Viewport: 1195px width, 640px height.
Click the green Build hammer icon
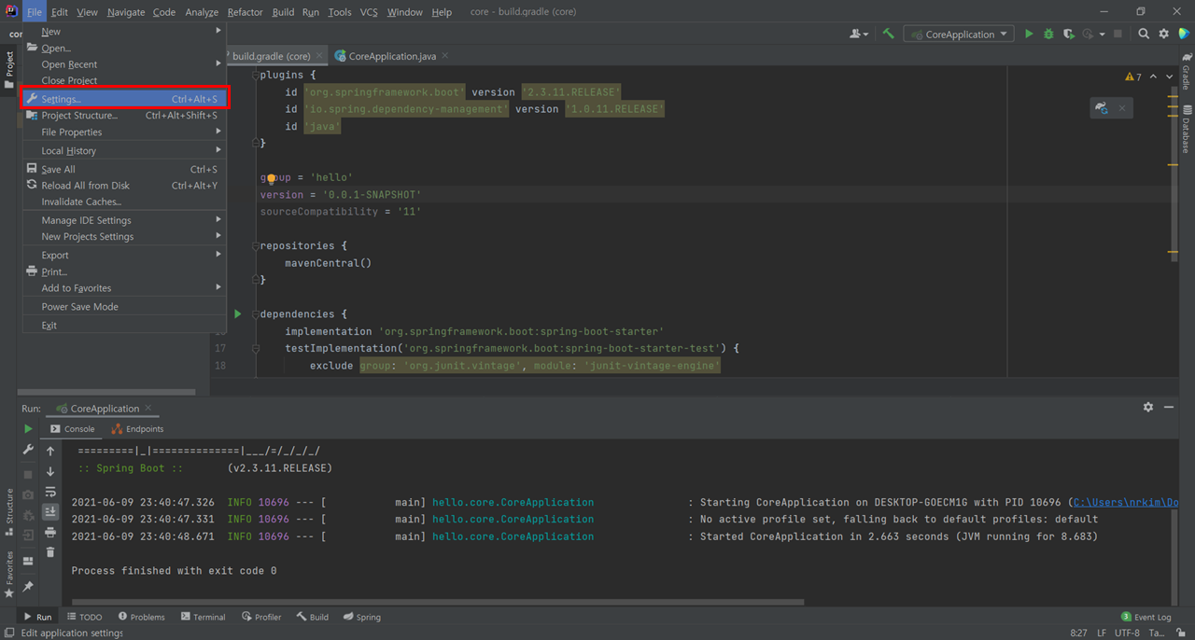coord(888,34)
